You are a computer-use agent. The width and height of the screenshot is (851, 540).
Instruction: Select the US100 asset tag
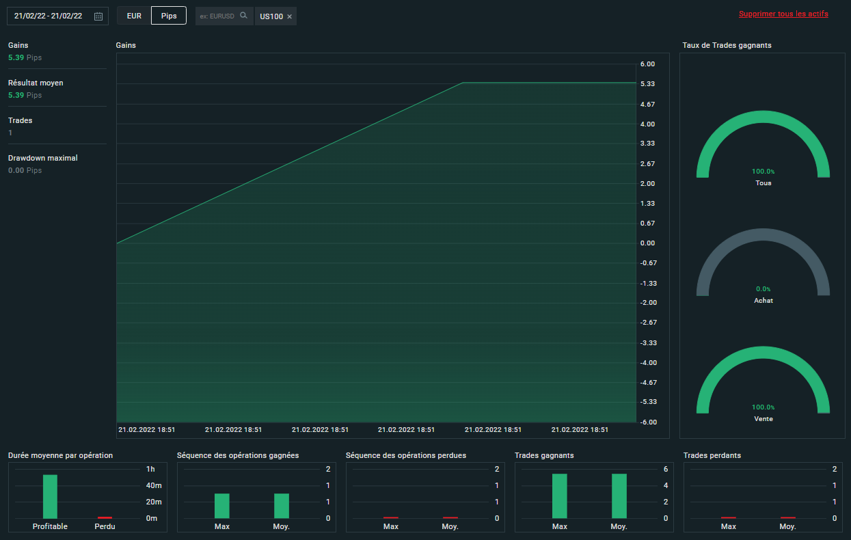tap(271, 16)
